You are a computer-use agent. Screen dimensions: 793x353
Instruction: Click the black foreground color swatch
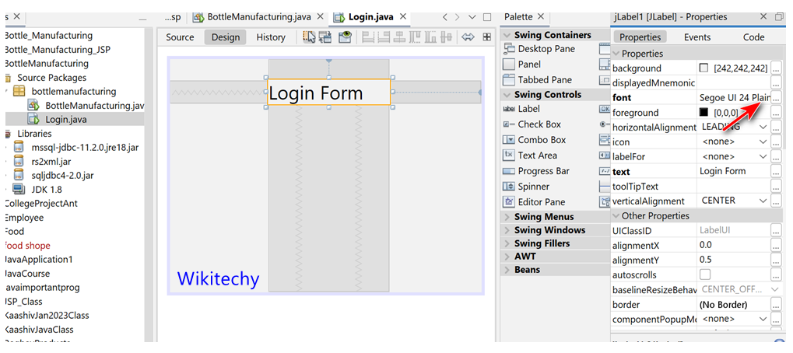tap(704, 112)
